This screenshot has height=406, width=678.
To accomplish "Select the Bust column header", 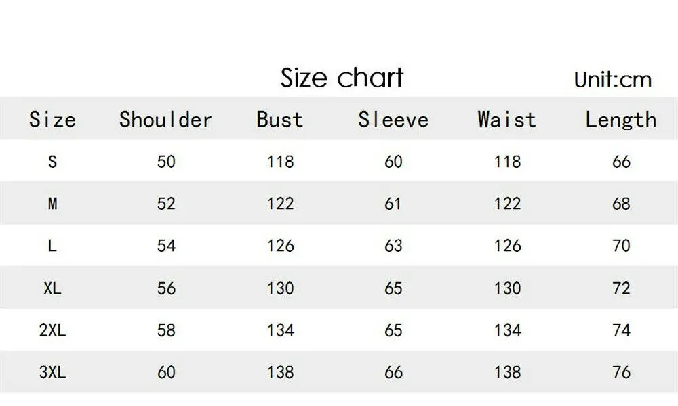I will [280, 120].
